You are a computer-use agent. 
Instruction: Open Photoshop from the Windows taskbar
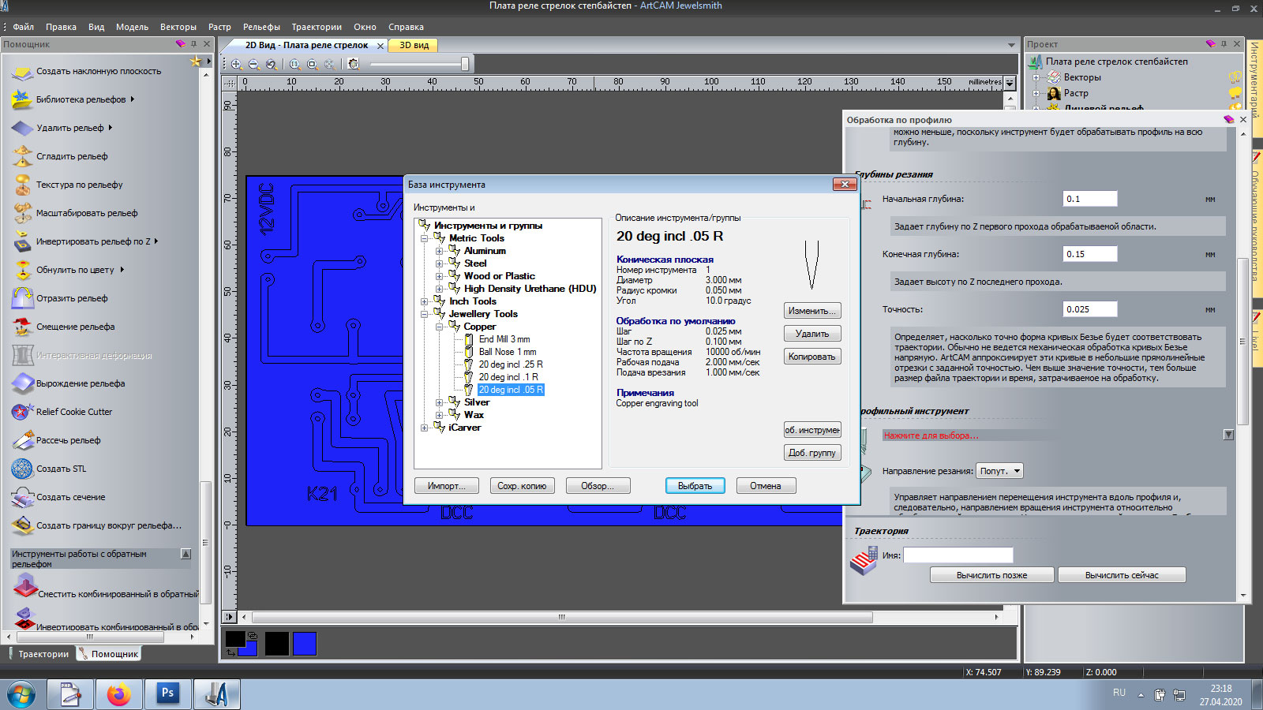(x=167, y=694)
